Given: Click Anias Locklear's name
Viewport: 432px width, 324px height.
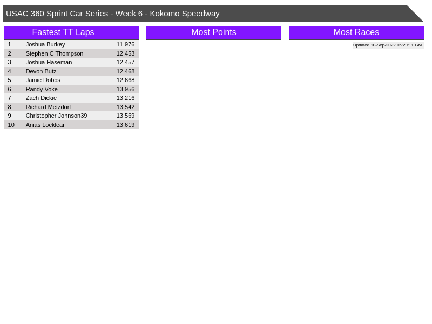Looking at the screenshot, I should click(x=45, y=125).
